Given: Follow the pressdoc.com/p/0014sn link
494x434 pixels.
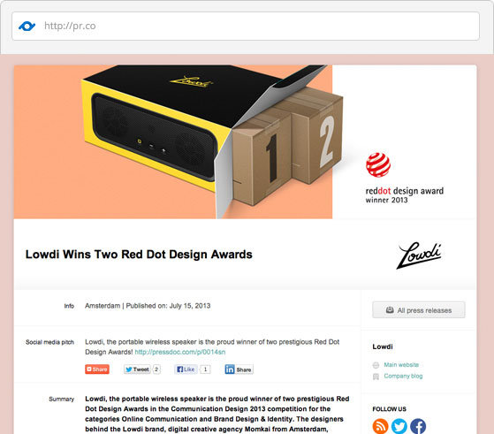Looking at the screenshot, I should [180, 352].
